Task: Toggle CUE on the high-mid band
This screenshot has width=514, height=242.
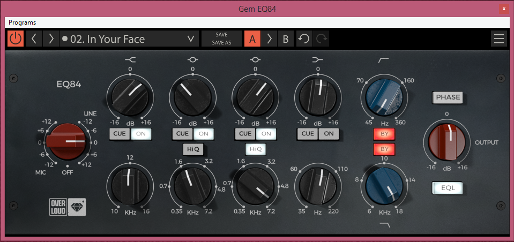Action: (x=183, y=134)
